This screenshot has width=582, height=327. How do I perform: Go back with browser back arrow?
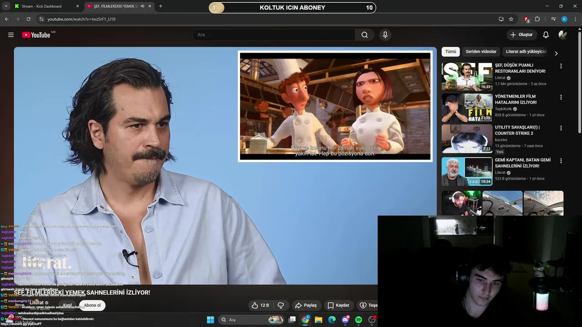[x=6, y=19]
